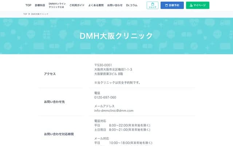Click TOP breadcrumb link

[25, 14]
